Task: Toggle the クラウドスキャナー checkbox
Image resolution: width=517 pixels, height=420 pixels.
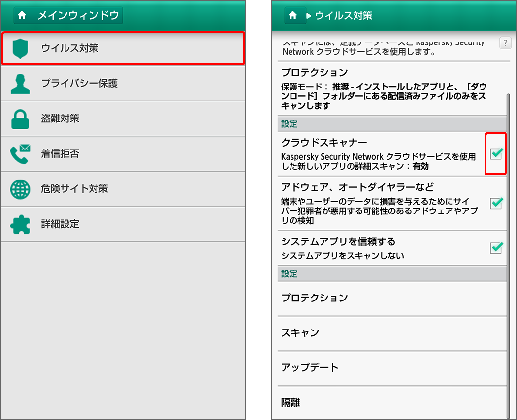Action: [496, 154]
